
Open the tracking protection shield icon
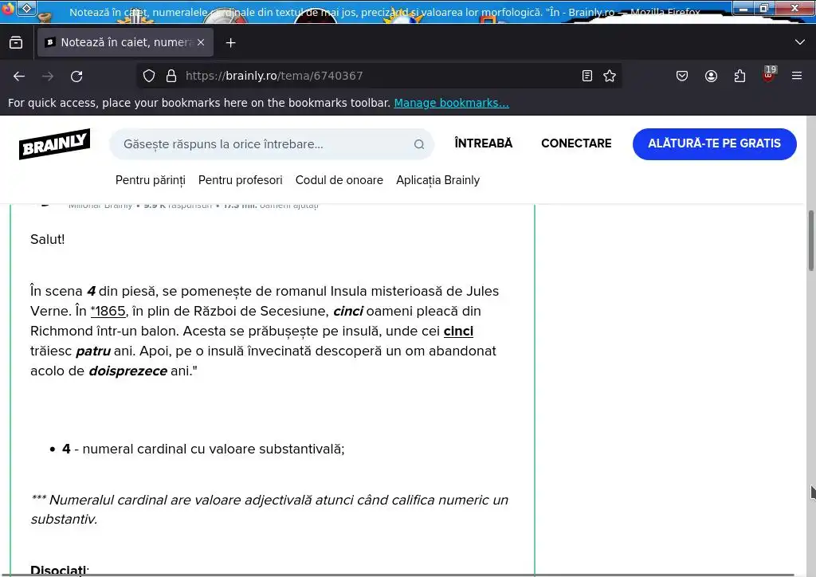(149, 76)
